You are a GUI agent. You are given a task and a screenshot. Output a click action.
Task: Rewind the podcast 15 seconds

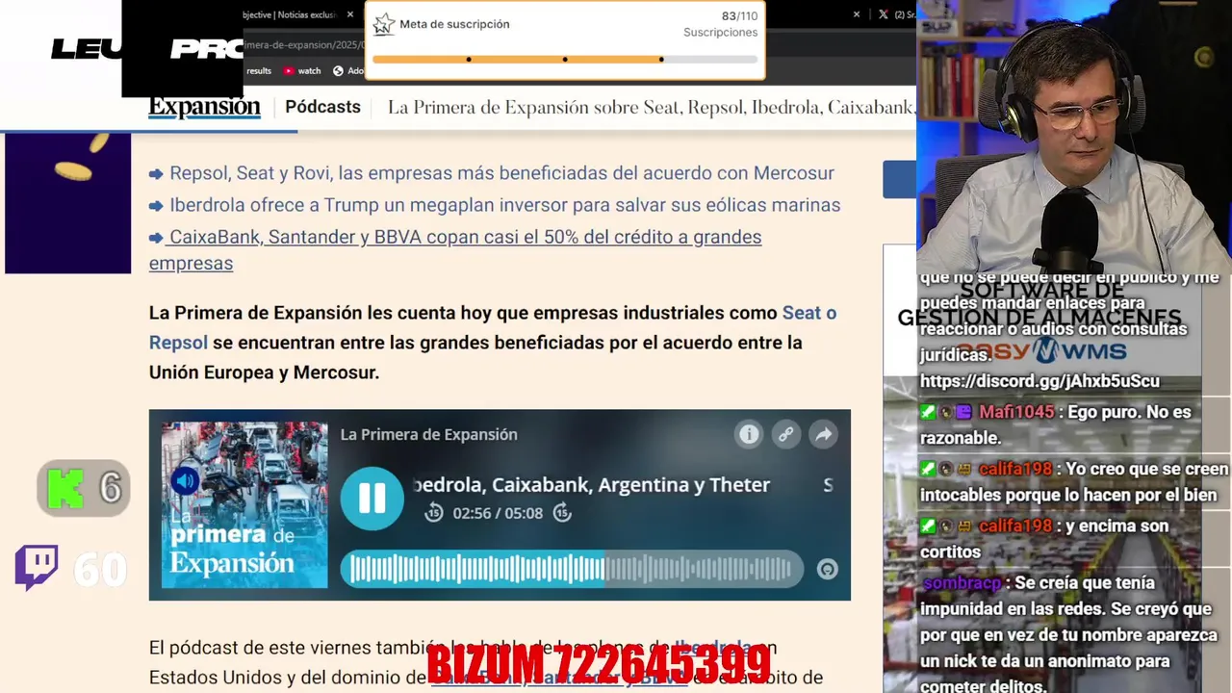(x=434, y=513)
